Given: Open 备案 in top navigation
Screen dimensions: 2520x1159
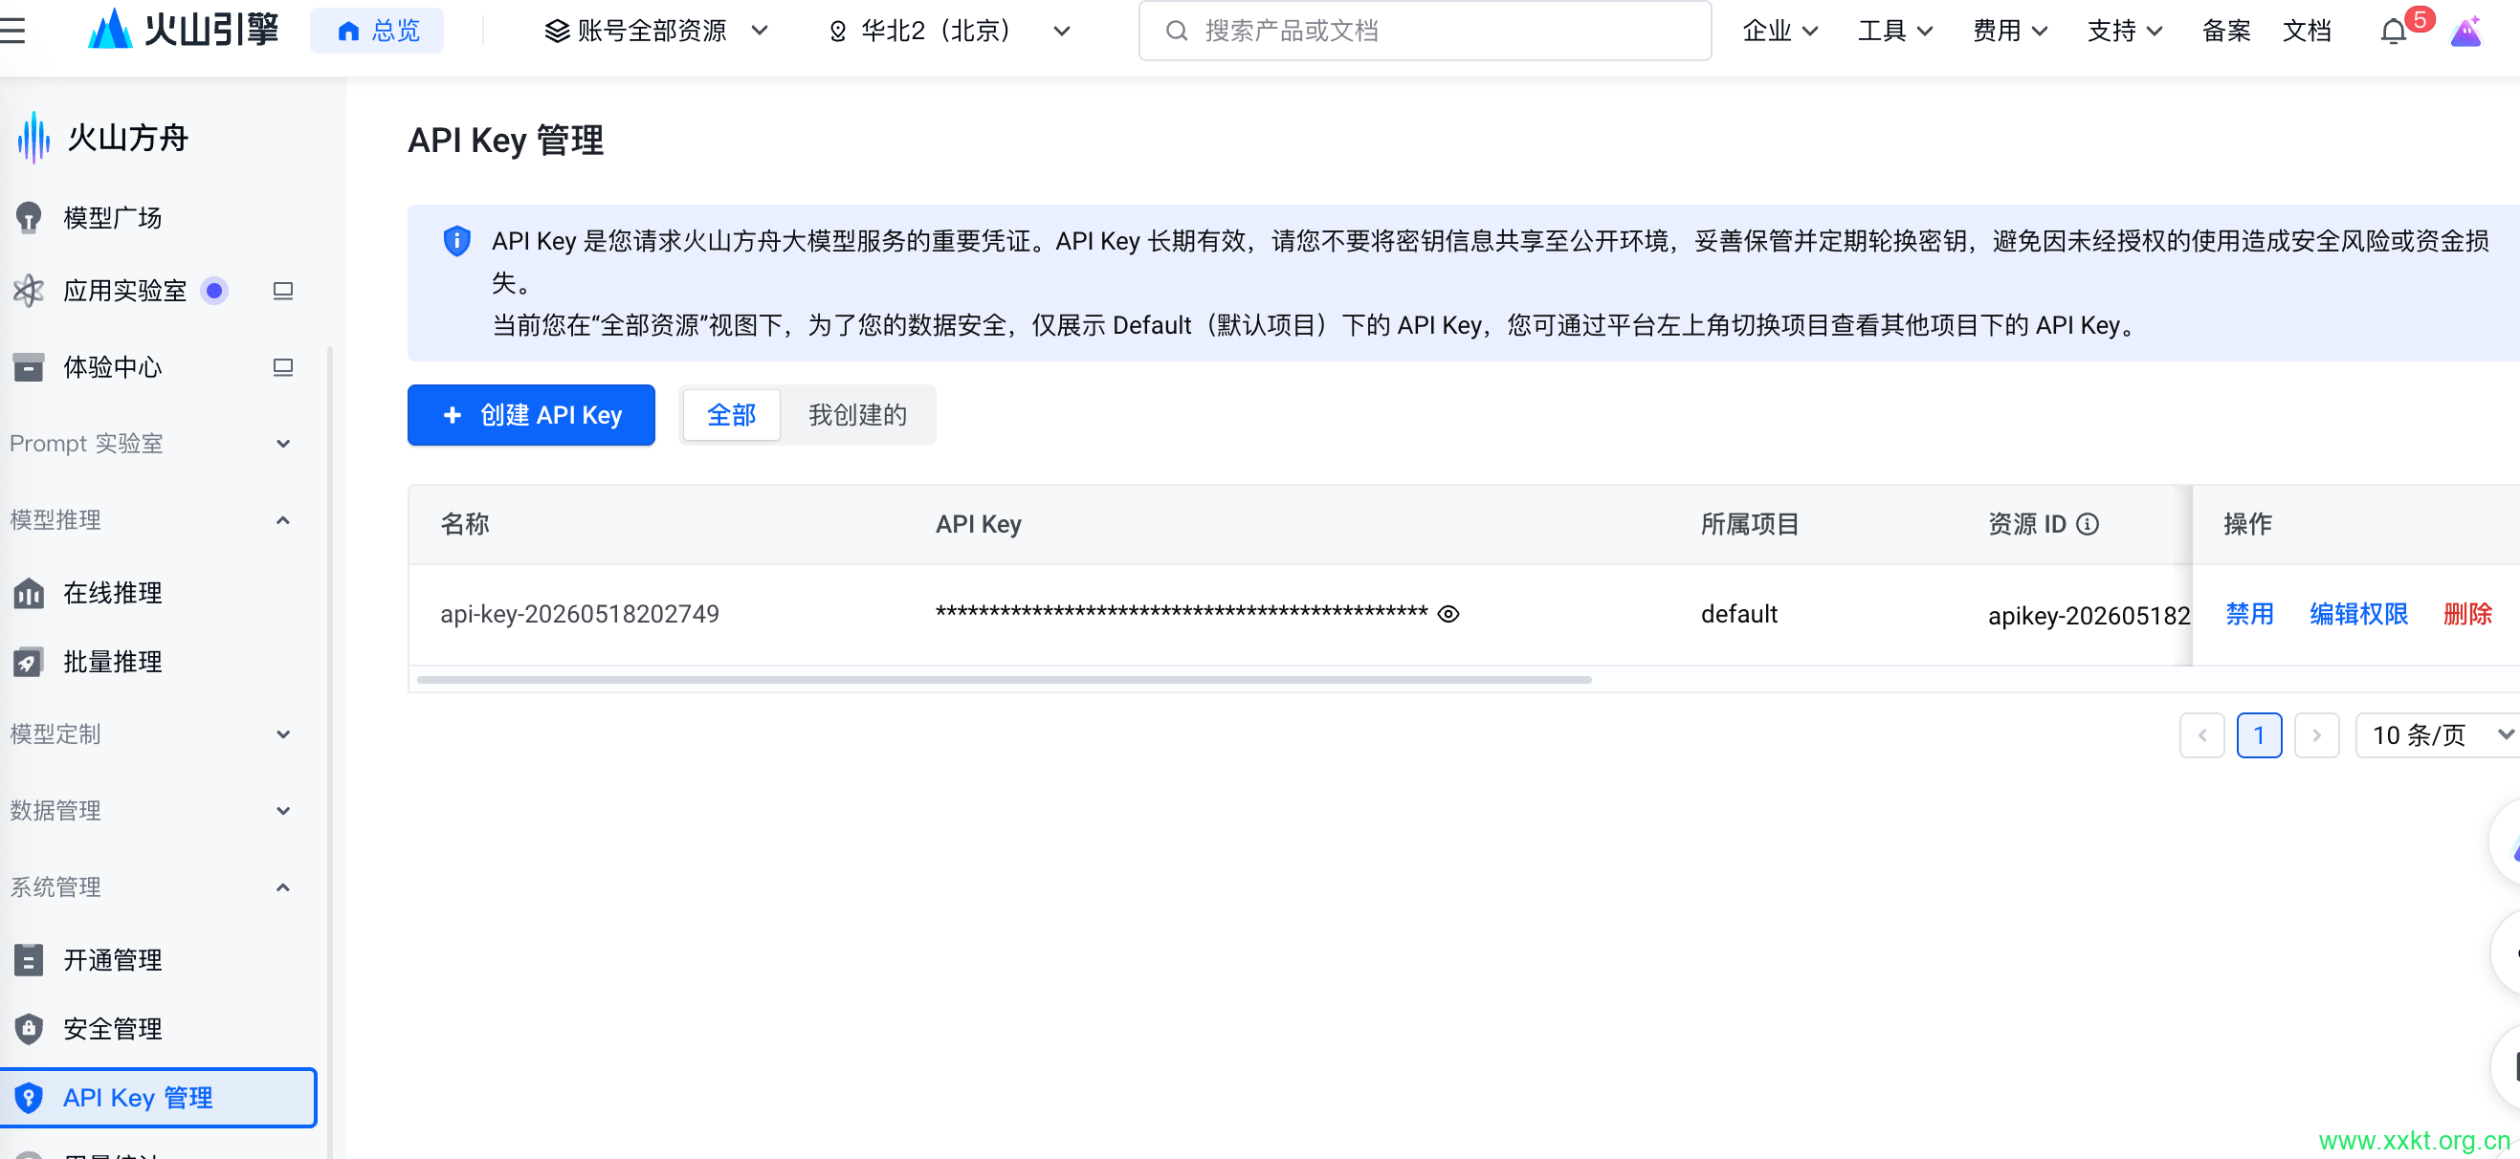Looking at the screenshot, I should pyautogui.click(x=2225, y=32).
